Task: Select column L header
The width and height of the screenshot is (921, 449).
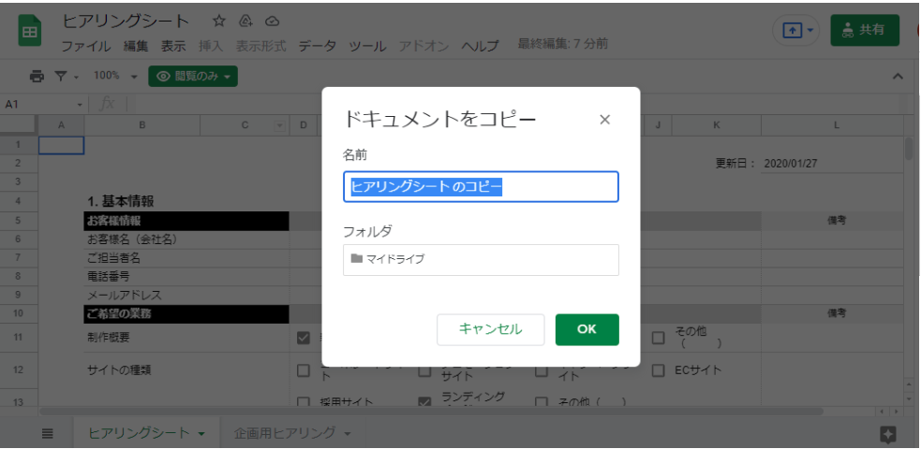Action: [x=835, y=124]
